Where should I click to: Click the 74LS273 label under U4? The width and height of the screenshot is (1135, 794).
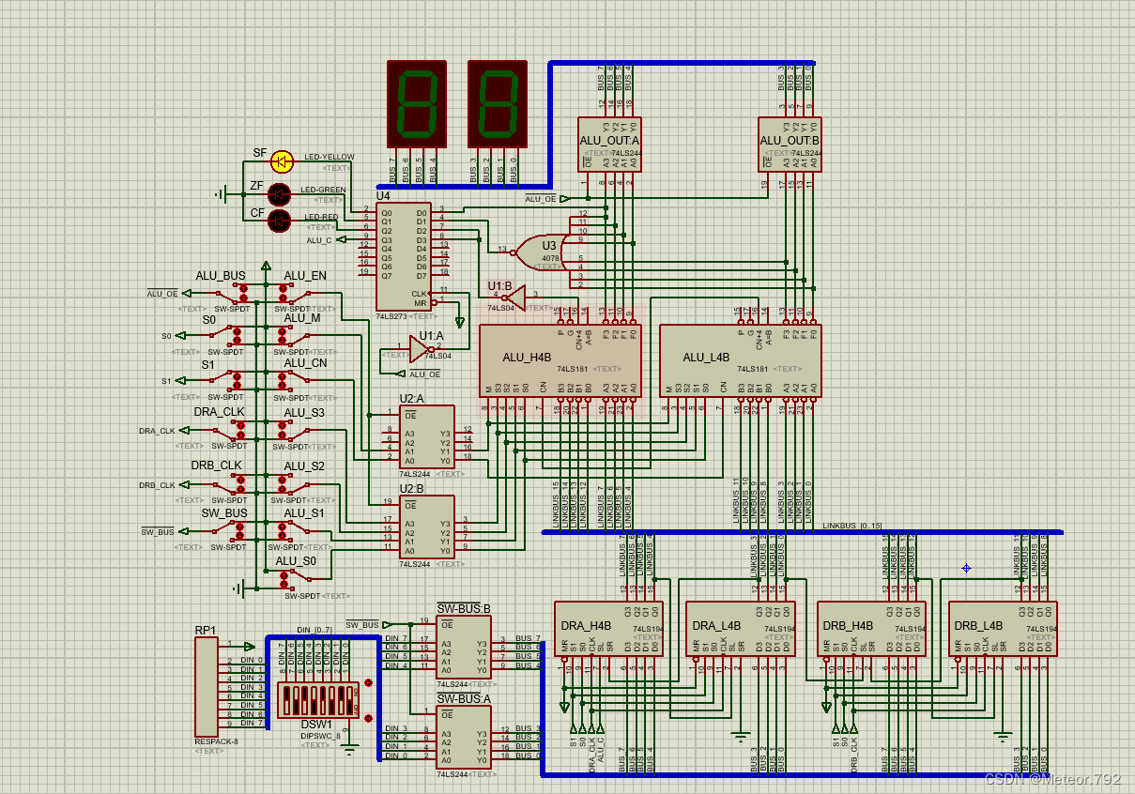point(393,316)
